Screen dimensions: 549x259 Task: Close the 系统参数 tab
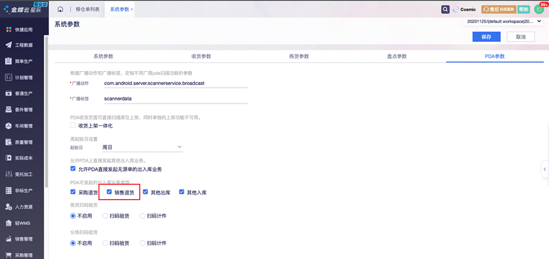[132, 10]
